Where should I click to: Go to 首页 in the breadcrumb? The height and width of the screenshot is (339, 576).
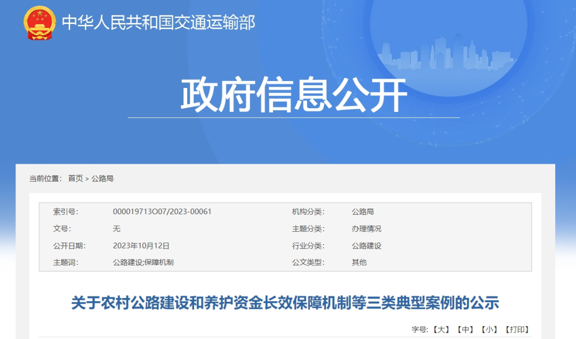(x=75, y=179)
